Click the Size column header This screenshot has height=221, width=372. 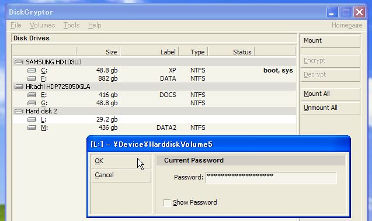pyautogui.click(x=99, y=51)
